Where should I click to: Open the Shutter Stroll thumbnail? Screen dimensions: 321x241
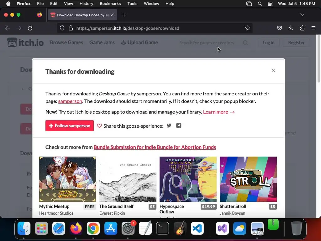tap(248, 179)
